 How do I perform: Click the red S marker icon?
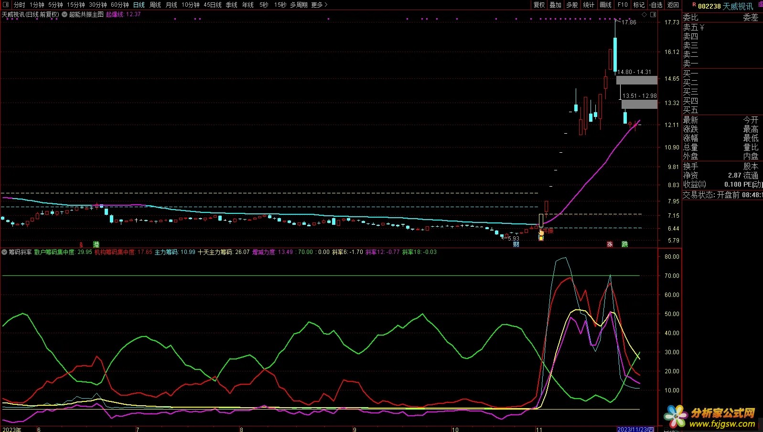[81, 244]
